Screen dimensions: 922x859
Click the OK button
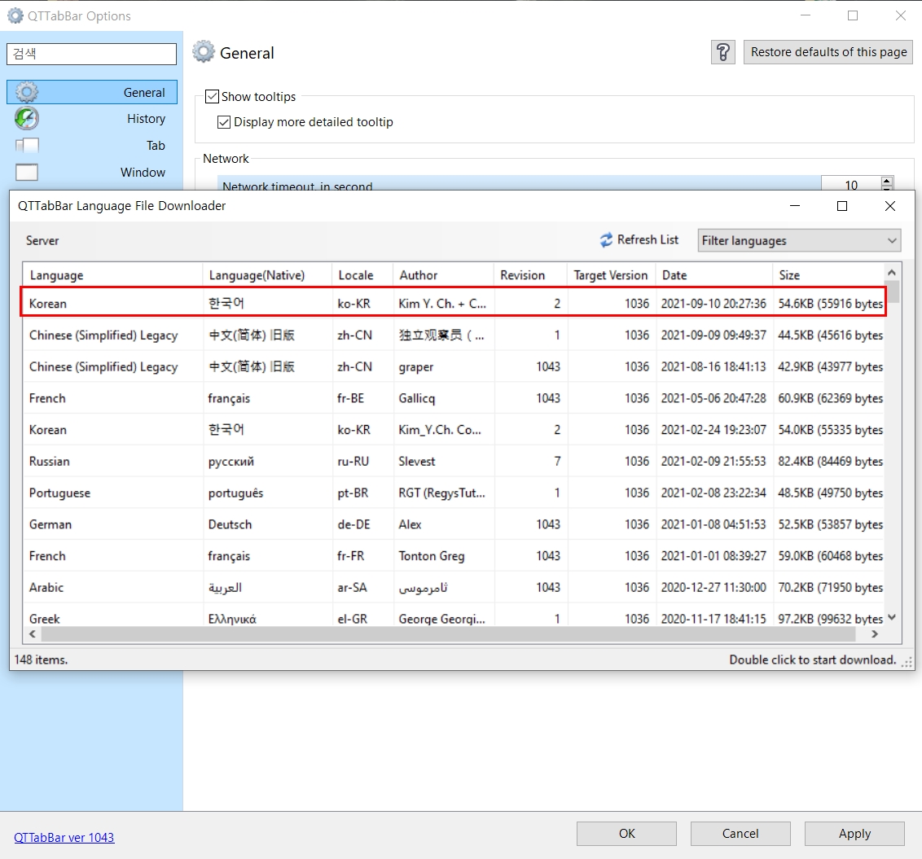click(626, 833)
